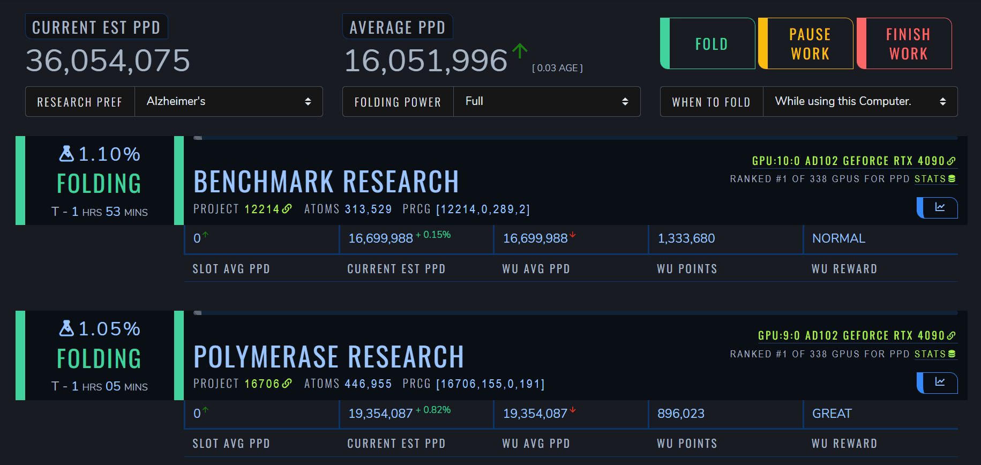
Task: Click link icon beside project 12214
Action: [x=287, y=208]
